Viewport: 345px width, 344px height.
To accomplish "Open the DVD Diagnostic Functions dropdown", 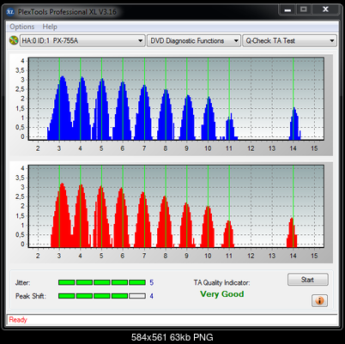I will pos(194,40).
